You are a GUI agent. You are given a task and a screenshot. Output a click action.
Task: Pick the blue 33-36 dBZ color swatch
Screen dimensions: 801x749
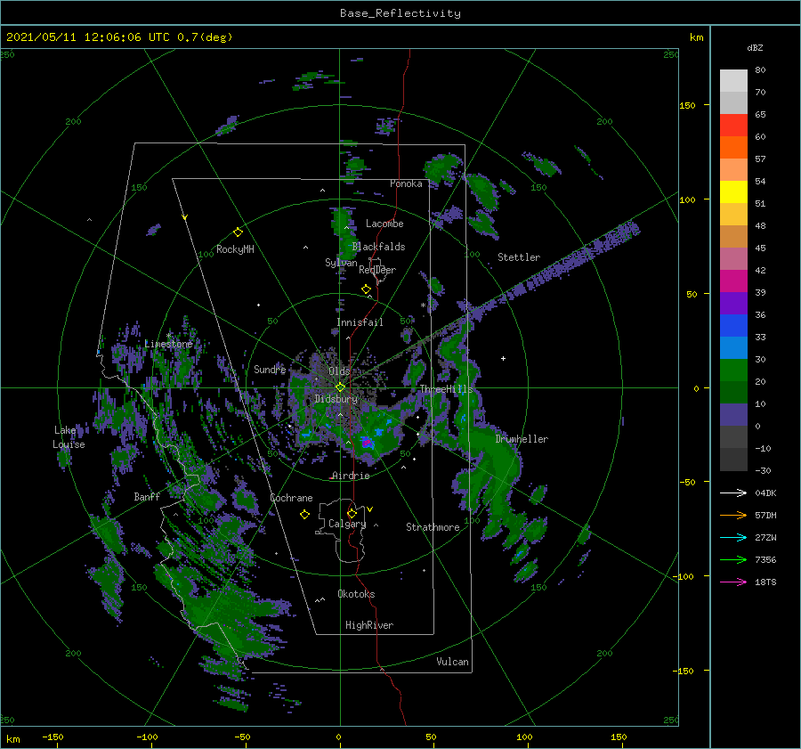733,326
